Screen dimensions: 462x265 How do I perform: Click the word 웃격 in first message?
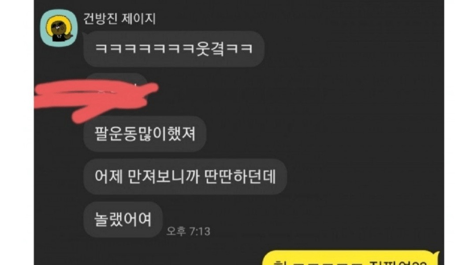click(x=210, y=49)
